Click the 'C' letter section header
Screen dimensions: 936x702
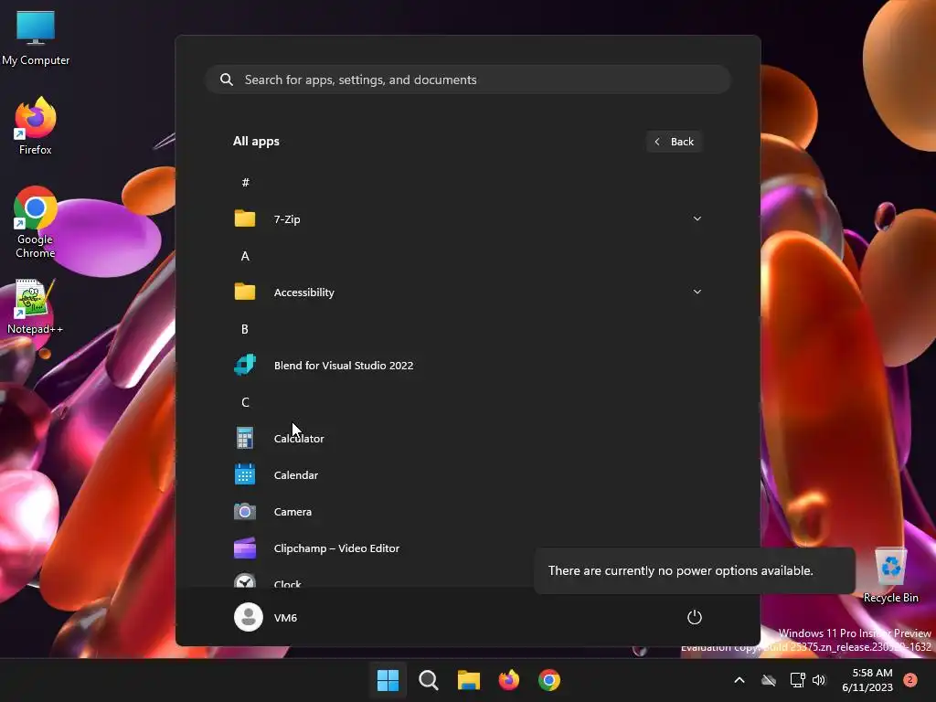coord(245,402)
